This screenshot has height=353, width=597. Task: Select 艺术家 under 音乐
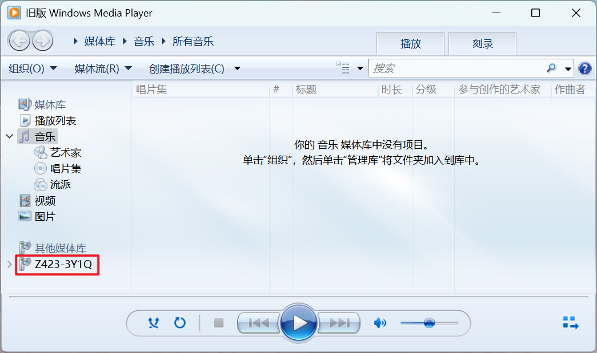pos(66,153)
